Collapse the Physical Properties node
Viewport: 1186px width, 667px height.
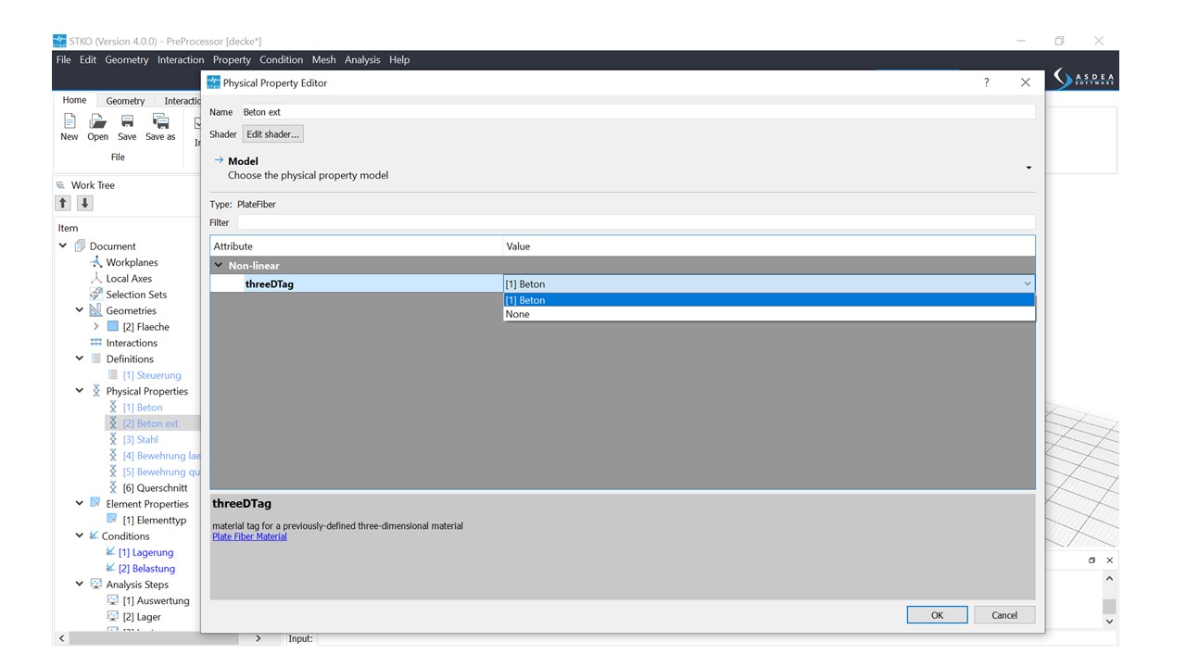click(x=79, y=391)
